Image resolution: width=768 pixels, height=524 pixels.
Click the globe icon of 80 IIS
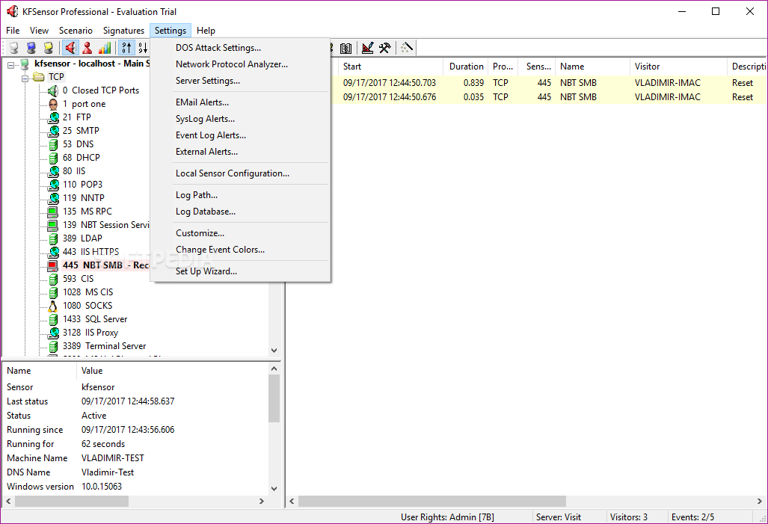pyautogui.click(x=53, y=171)
